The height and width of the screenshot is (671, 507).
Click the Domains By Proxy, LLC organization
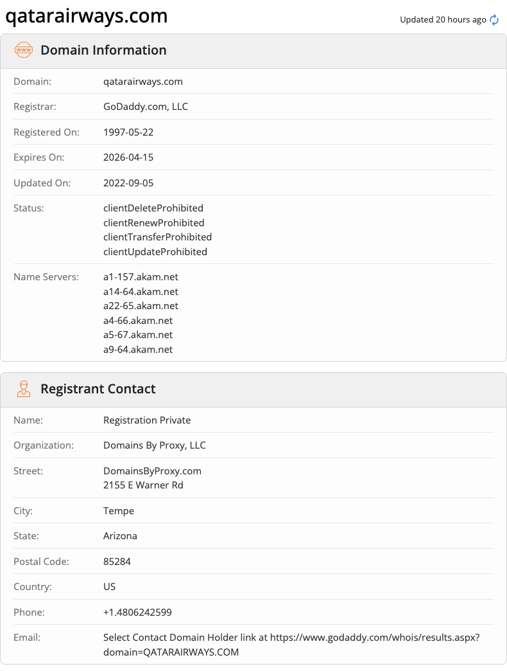155,445
